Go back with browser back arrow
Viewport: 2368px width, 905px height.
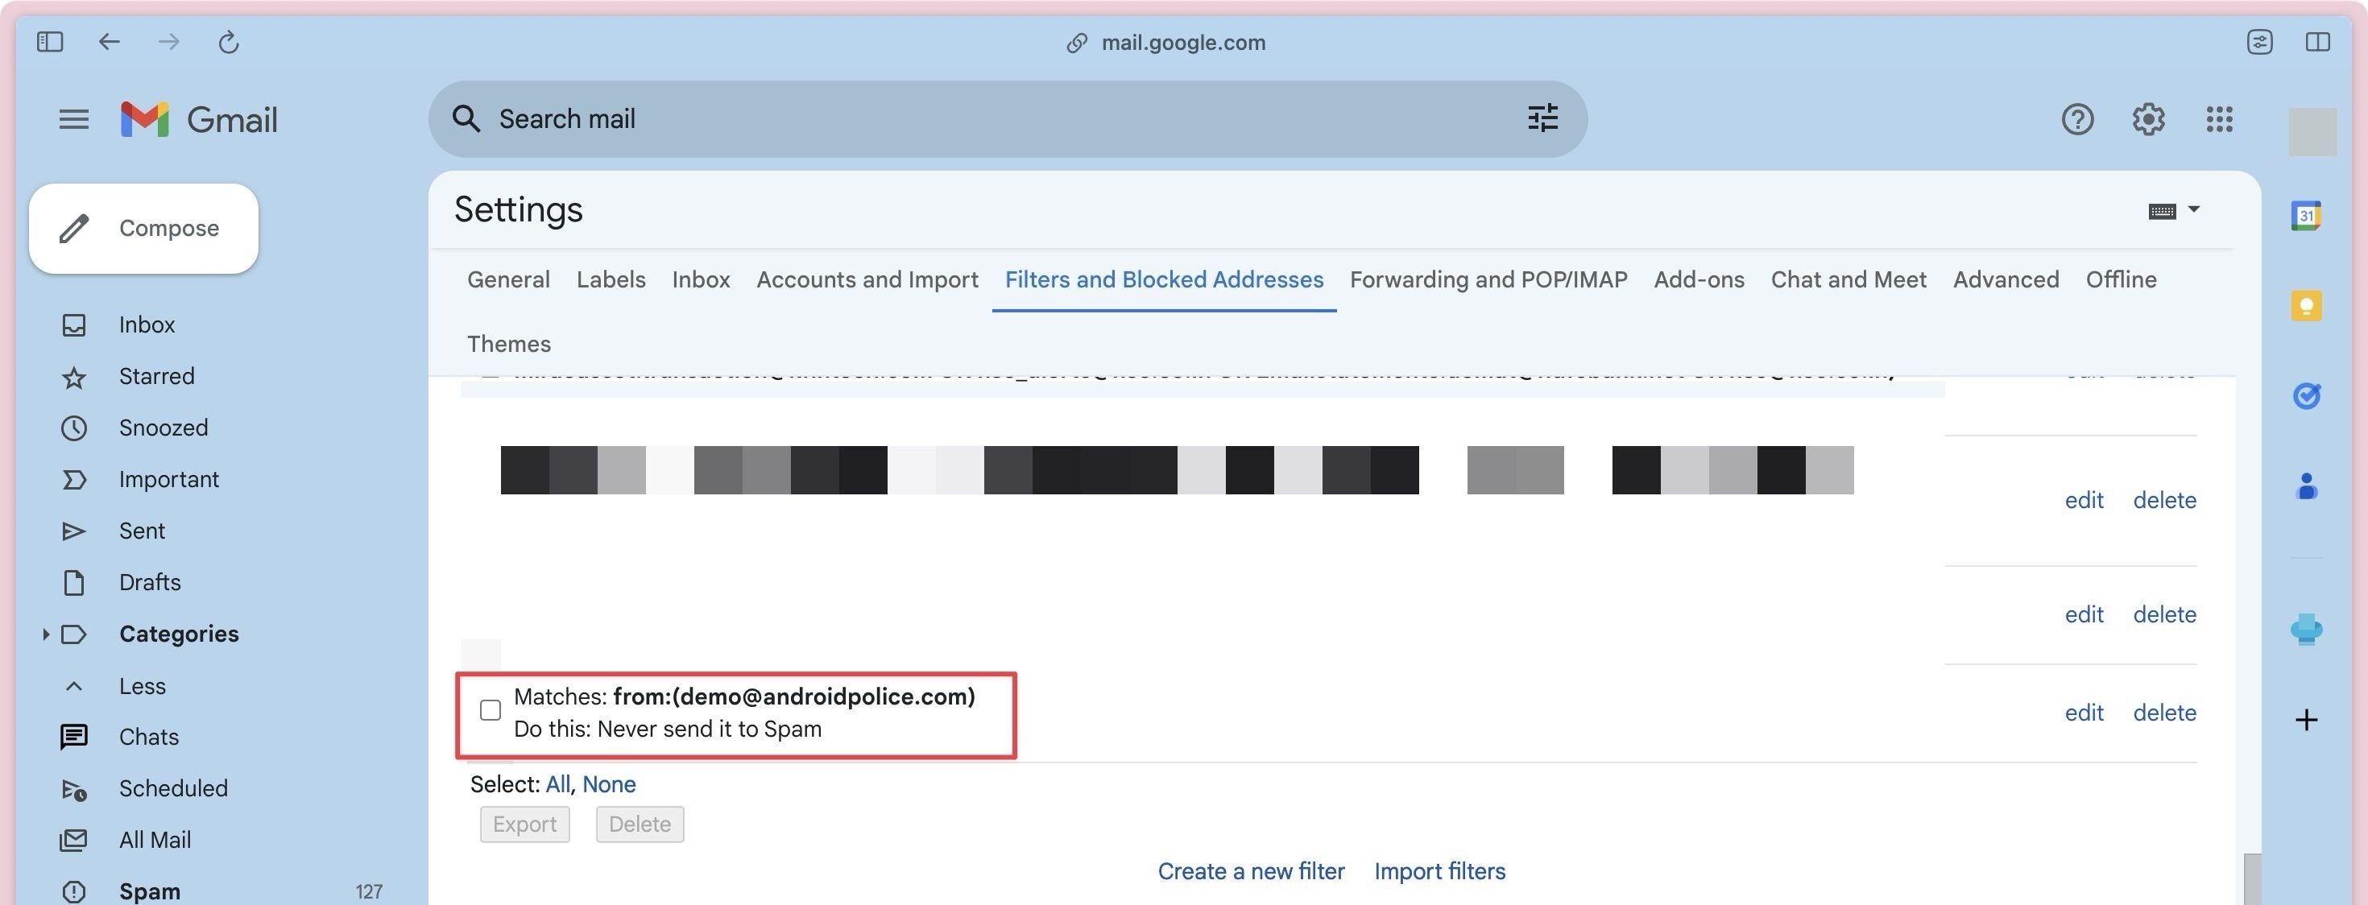(x=109, y=41)
